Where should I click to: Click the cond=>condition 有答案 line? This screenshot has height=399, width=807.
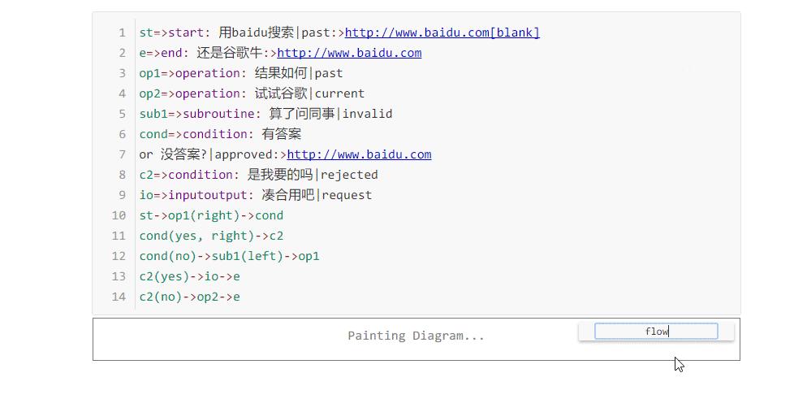[x=220, y=134]
